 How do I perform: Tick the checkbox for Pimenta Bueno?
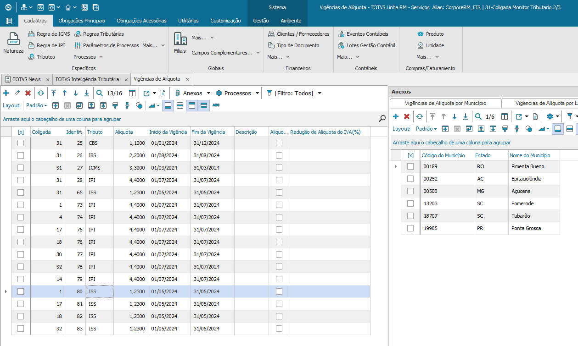pos(410,166)
